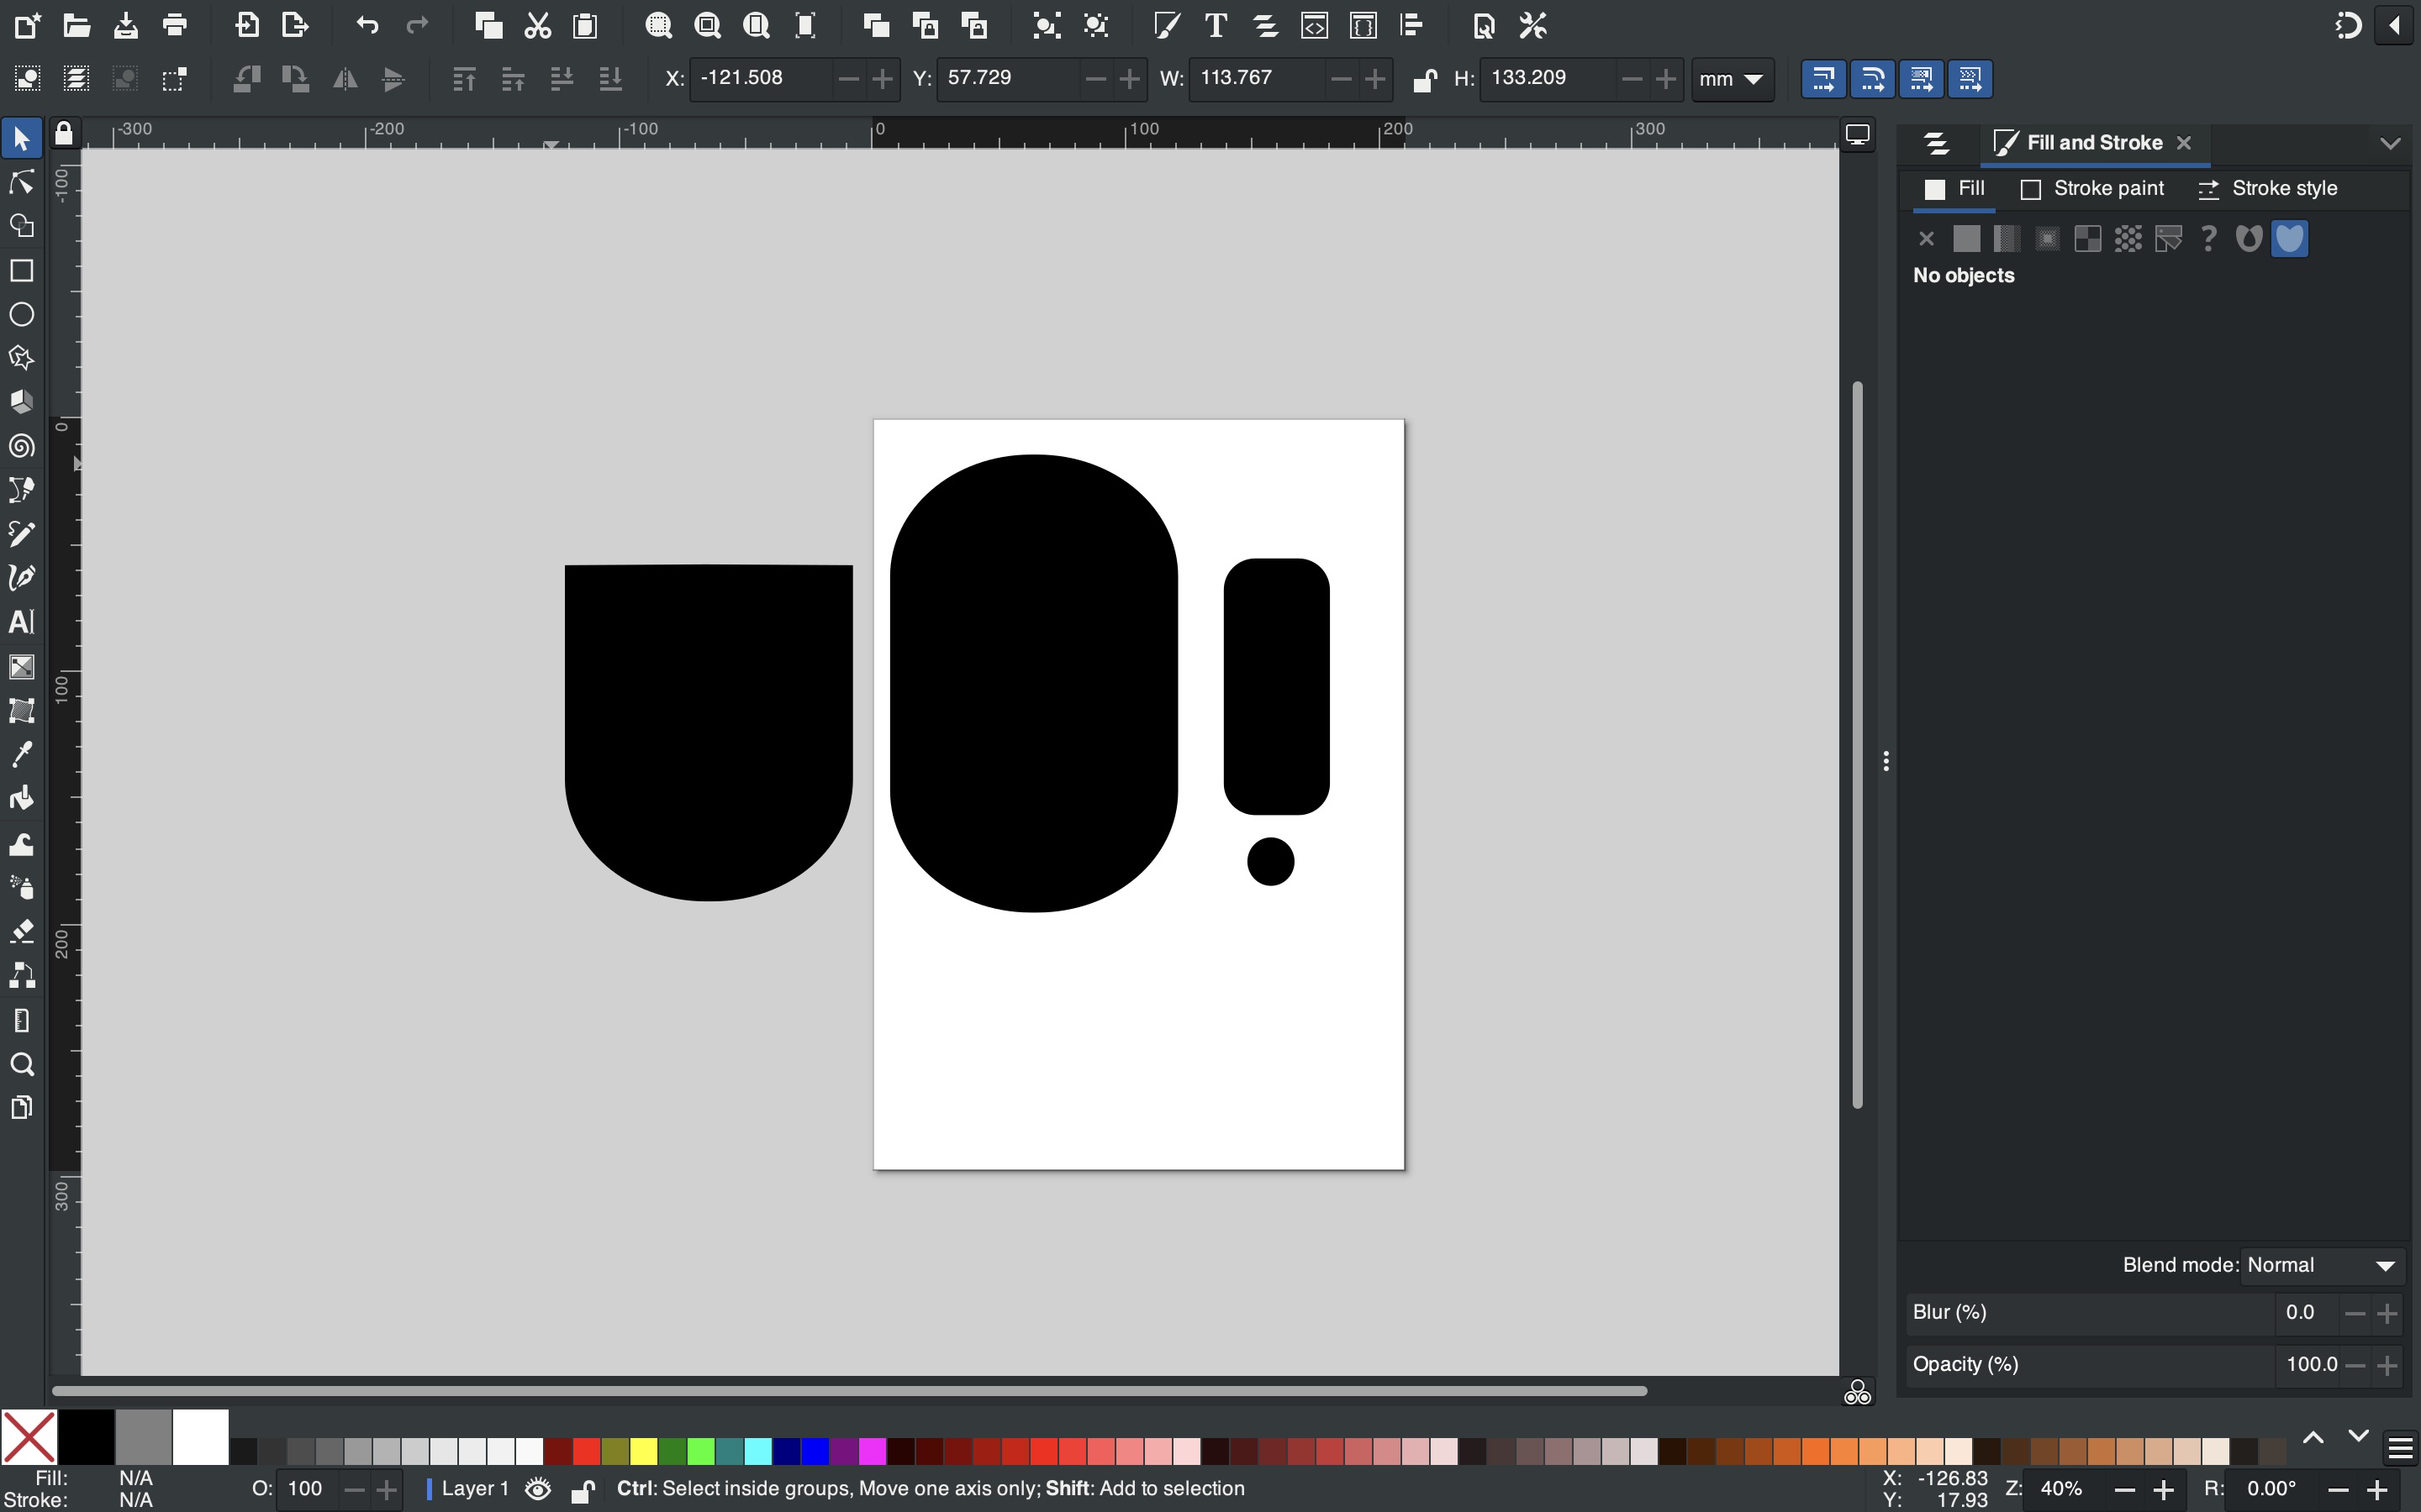The height and width of the screenshot is (1512, 2421).
Task: Select the Star and Polygon tool
Action: [x=21, y=358]
